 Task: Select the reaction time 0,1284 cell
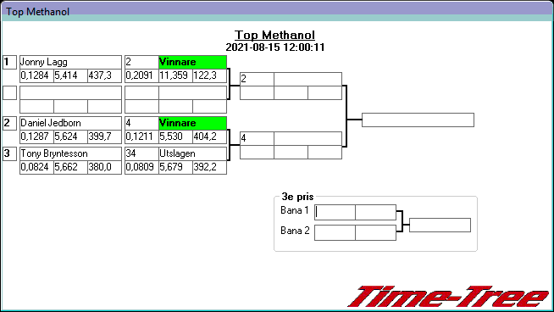point(36,75)
